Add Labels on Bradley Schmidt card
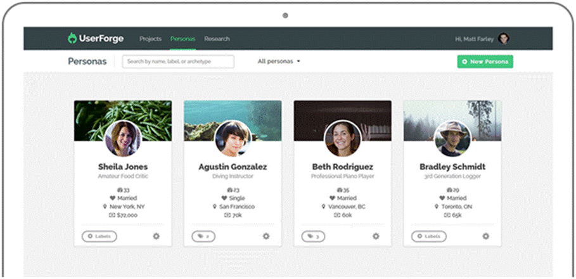The width and height of the screenshot is (576, 279). (x=428, y=237)
